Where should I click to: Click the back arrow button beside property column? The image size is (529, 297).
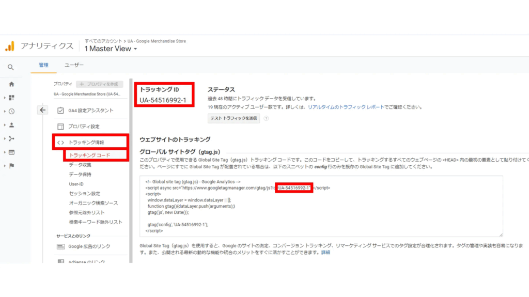(x=42, y=110)
